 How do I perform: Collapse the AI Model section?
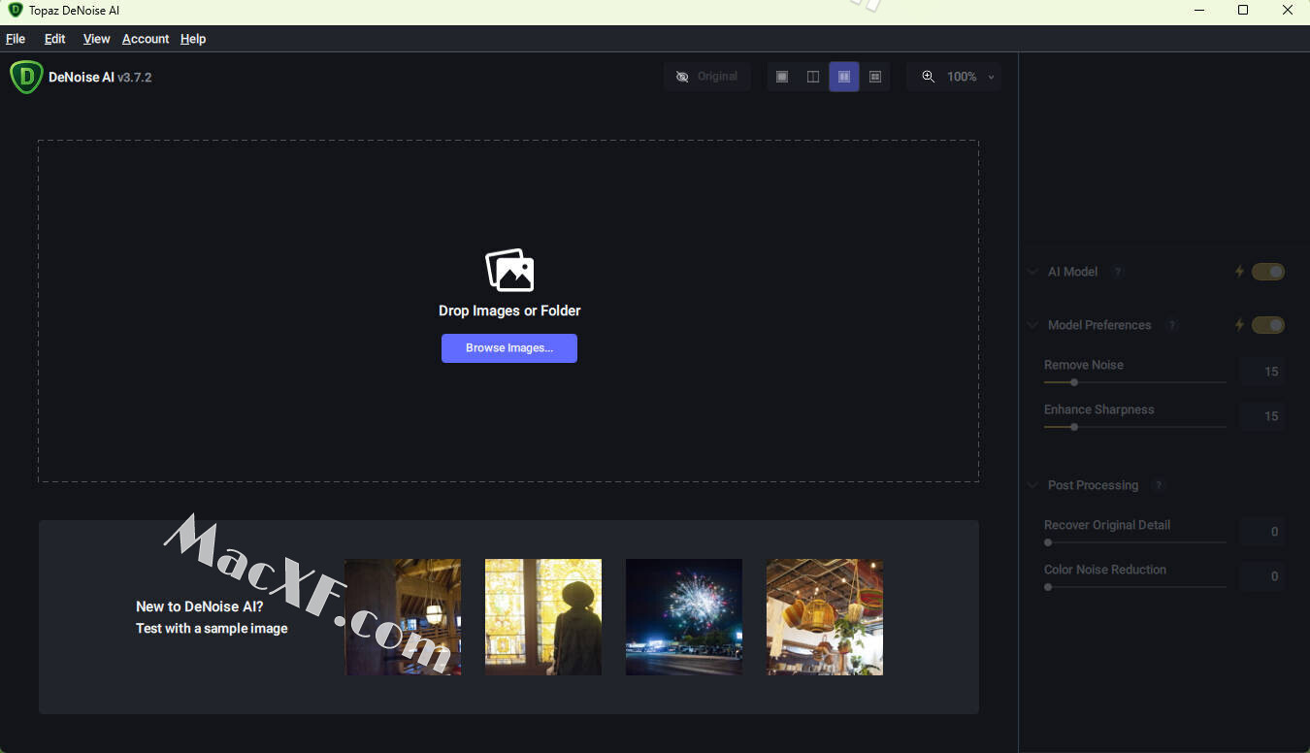[1032, 272]
